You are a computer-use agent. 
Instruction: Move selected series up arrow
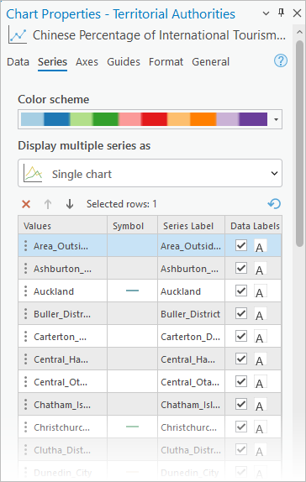pyautogui.click(x=48, y=204)
